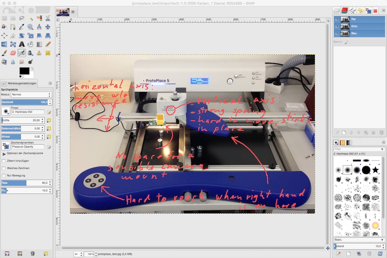Select the Measure compass tool
Viewport: 387px width, 258px height.
pyautogui.click(x=39, y=27)
